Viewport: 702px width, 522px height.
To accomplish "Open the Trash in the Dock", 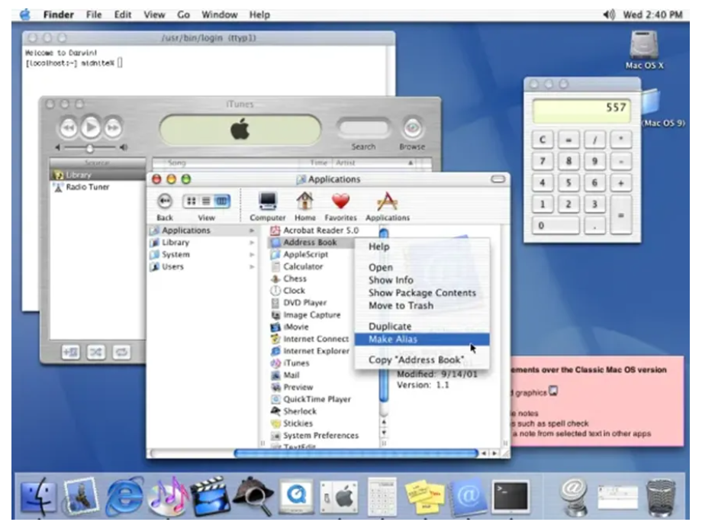I will (661, 497).
